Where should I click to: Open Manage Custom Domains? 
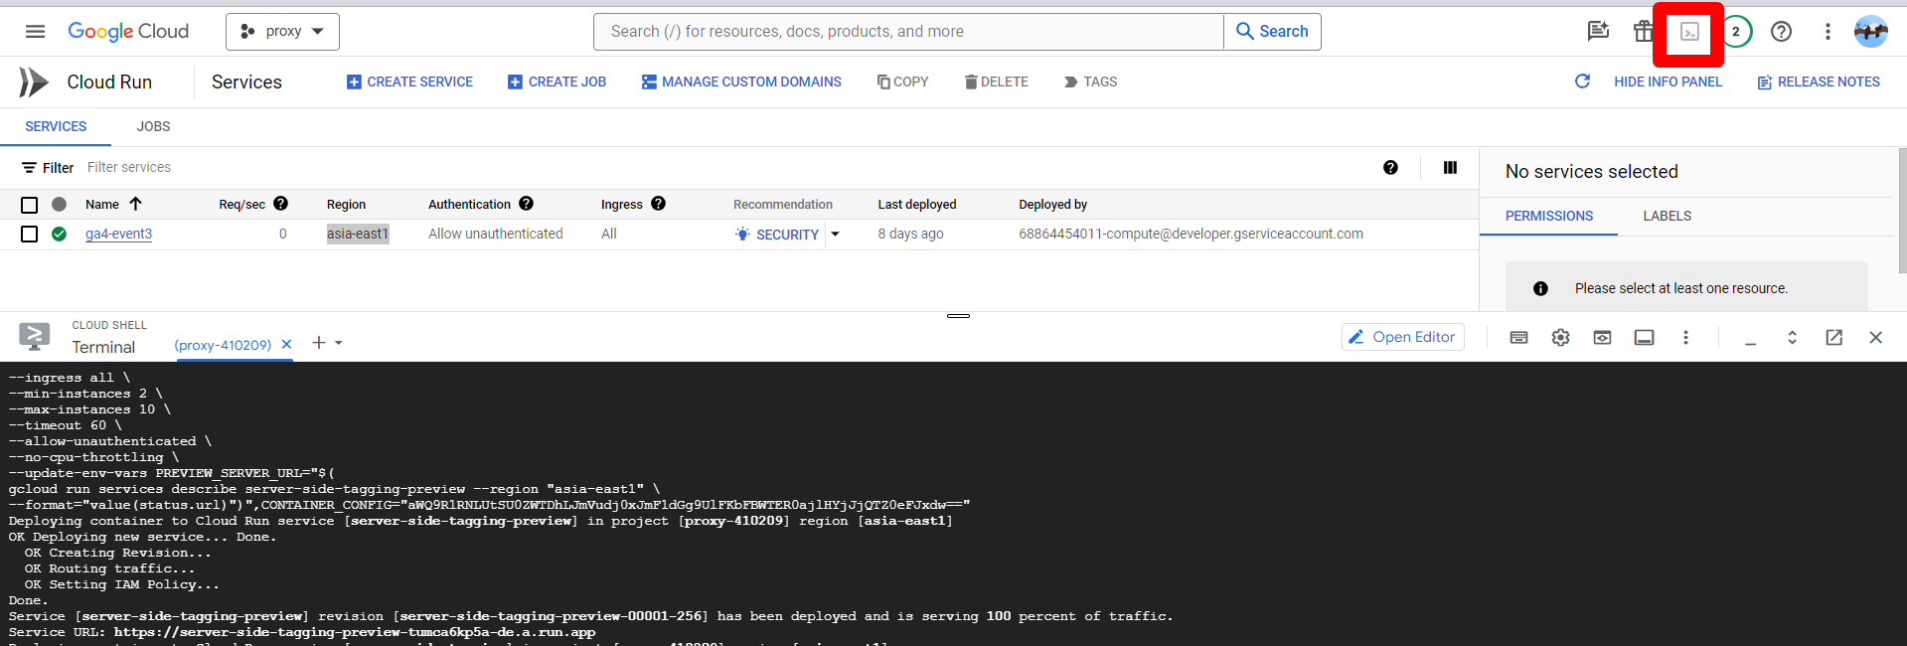point(741,81)
